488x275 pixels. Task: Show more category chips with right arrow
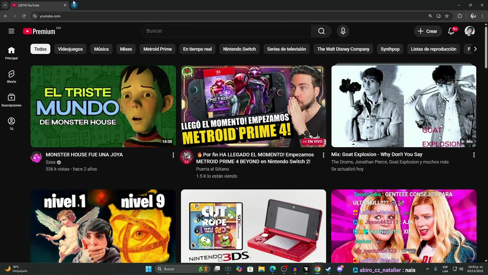475,49
